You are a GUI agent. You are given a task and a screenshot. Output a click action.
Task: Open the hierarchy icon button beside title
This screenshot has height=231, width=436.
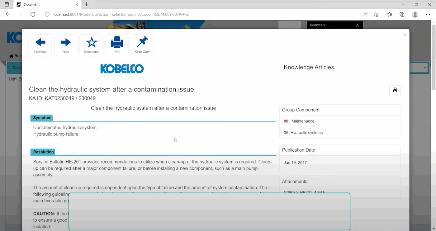395,90
